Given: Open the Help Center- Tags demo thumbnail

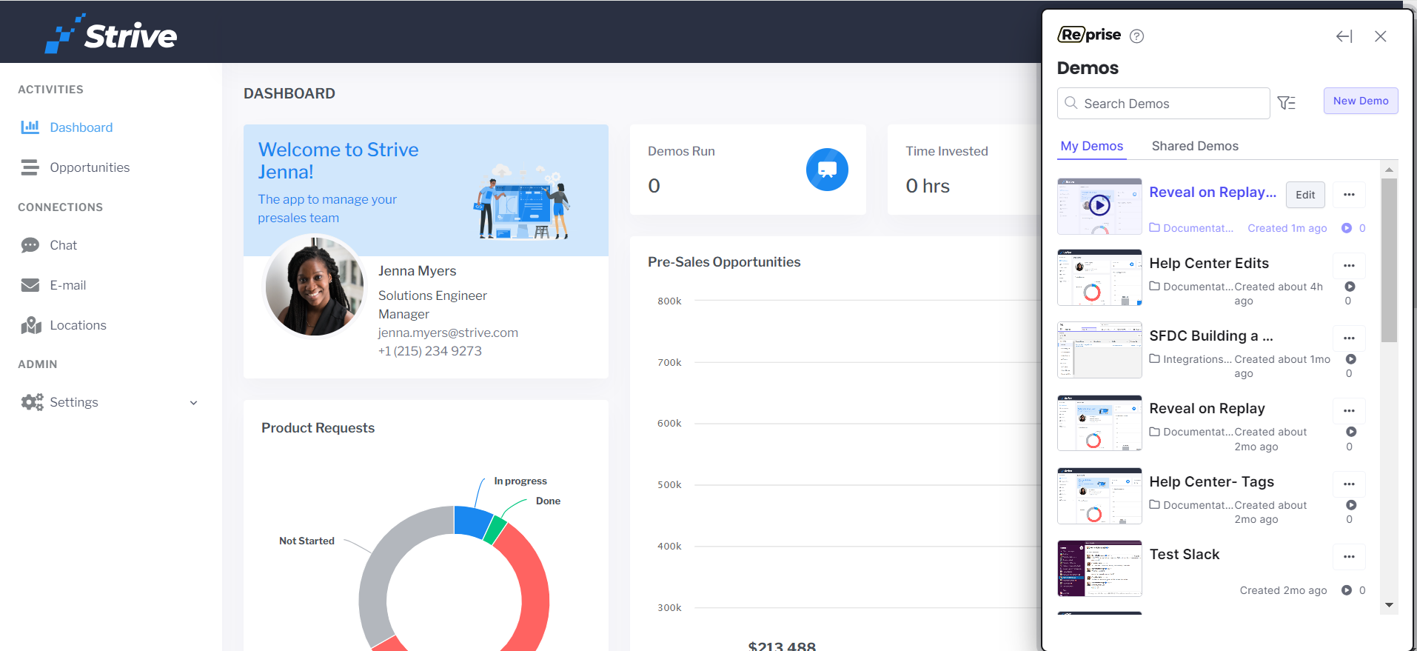Looking at the screenshot, I should [x=1099, y=496].
